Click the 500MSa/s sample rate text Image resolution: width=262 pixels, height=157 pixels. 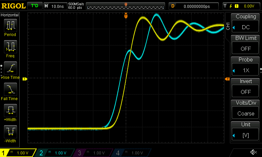pos(76,4)
